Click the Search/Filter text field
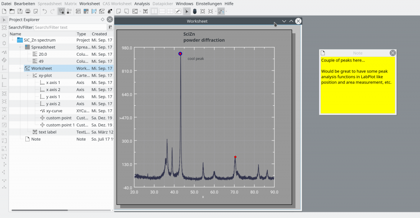The image size is (420, 218). [x=70, y=27]
